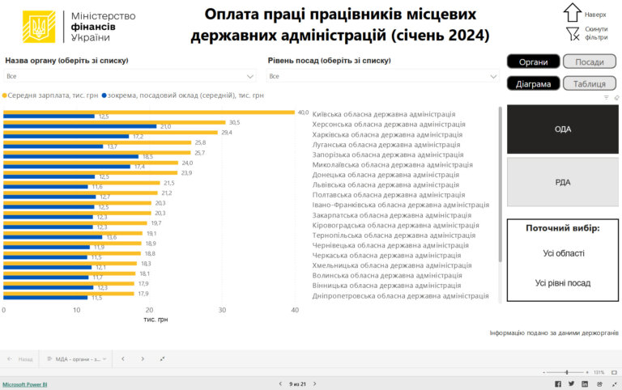Viewport: 622px width, 390px height.
Task: Click the visual filter icon above ОДА tile
Action: 606,97
